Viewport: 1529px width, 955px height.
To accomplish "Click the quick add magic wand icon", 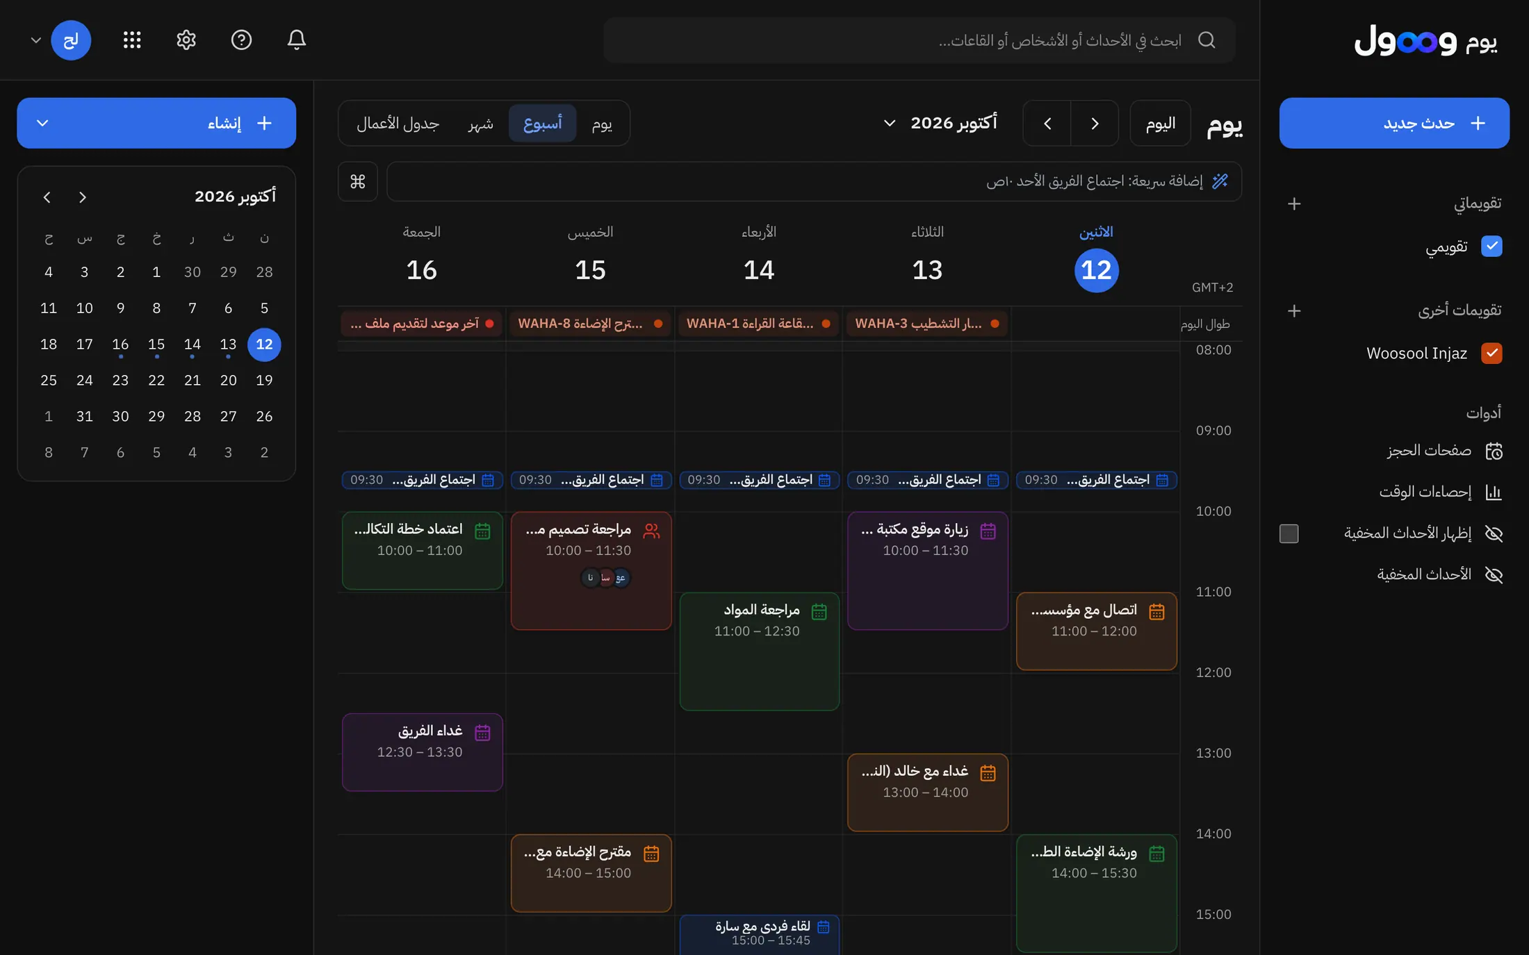I will tap(1220, 181).
